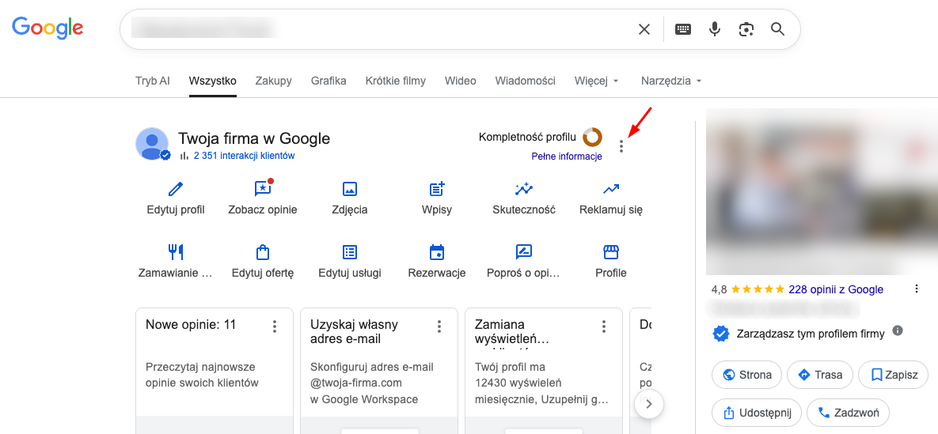Click the Edytuj ofertę shopping bag icon
The height and width of the screenshot is (434, 938).
263,252
